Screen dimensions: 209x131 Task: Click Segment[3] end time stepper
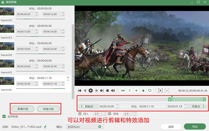tap(63, 32)
